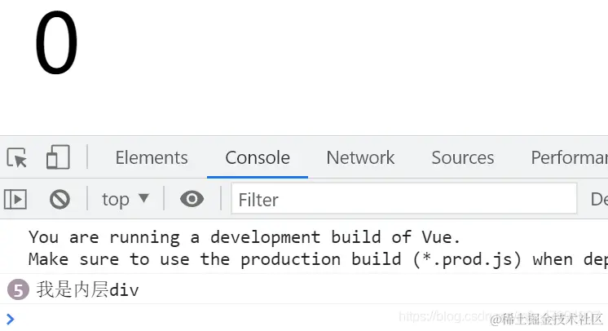Activate the inspect element picker tool

click(17, 157)
